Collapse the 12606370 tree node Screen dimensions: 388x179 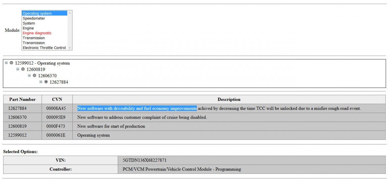pyautogui.click(x=29, y=76)
